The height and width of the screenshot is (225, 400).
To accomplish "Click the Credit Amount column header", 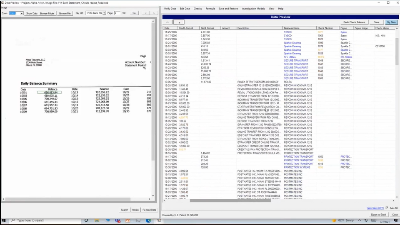I will (188, 28).
